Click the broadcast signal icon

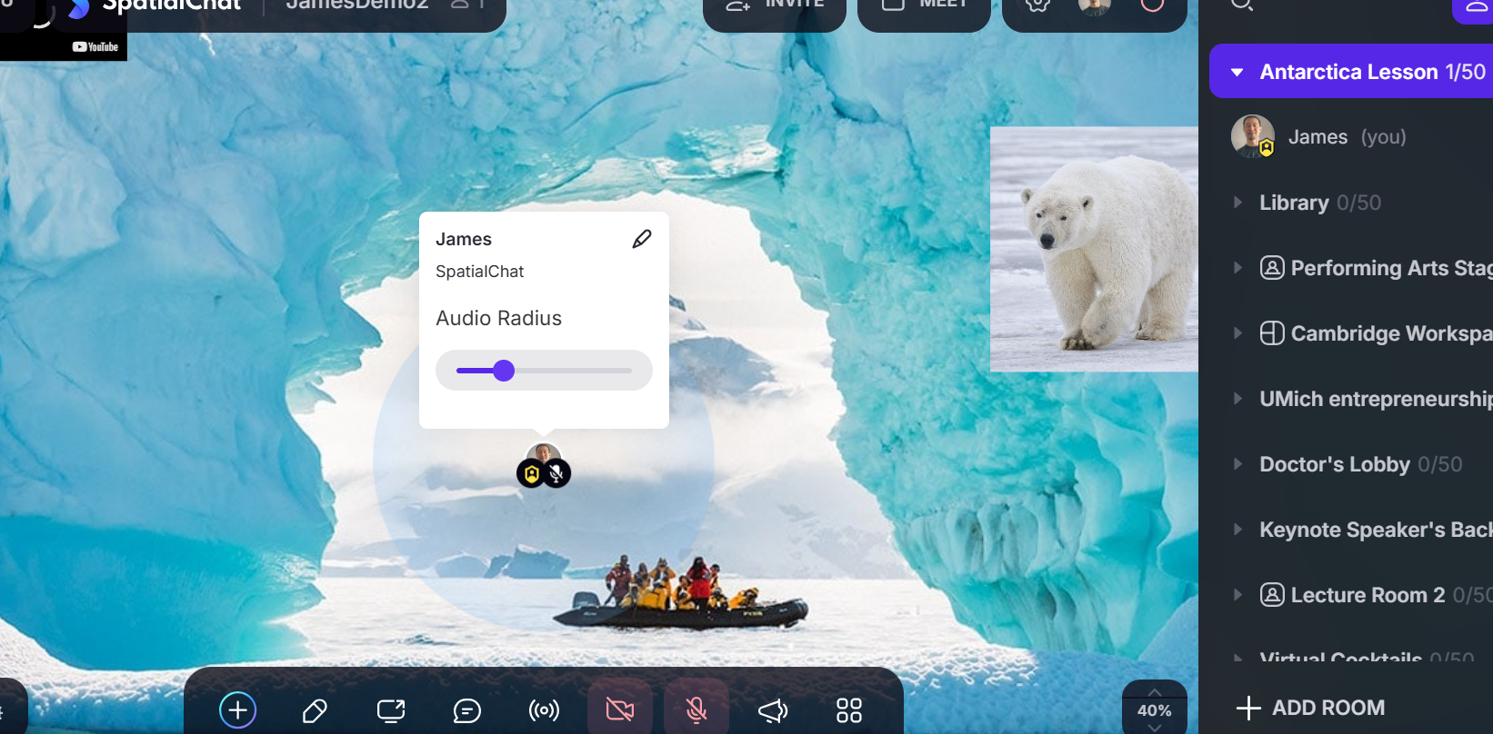(x=544, y=710)
